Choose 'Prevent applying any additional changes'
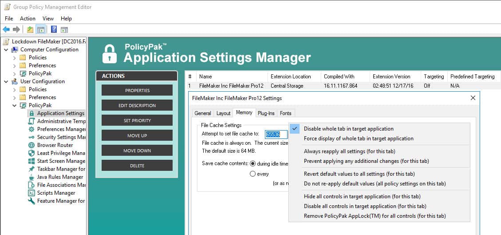 pos(379,161)
